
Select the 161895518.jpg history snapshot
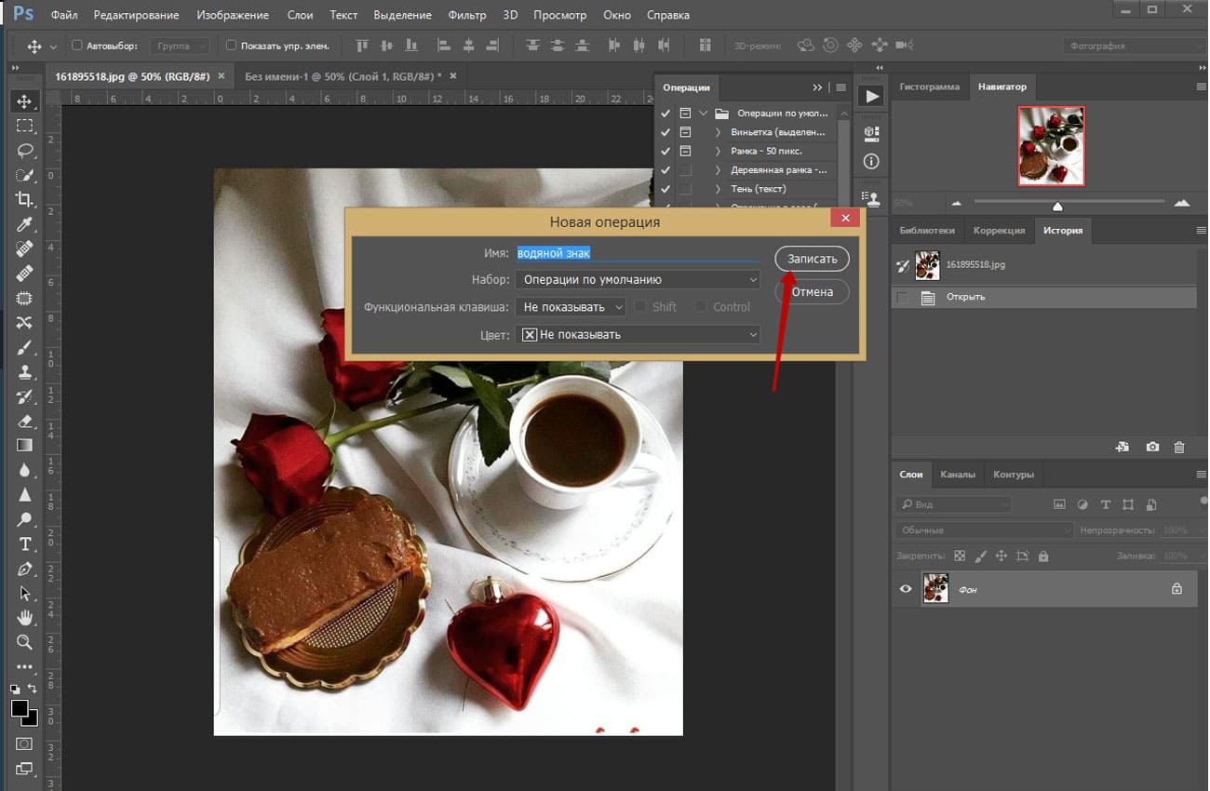coord(1043,265)
